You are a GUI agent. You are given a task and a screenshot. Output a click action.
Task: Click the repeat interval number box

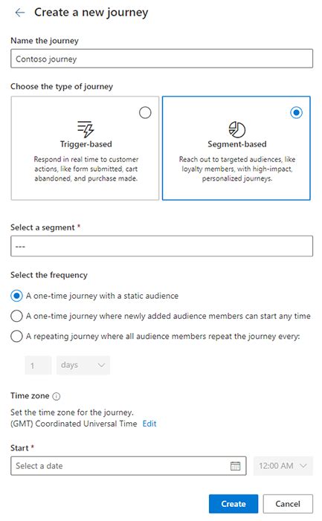(x=38, y=365)
